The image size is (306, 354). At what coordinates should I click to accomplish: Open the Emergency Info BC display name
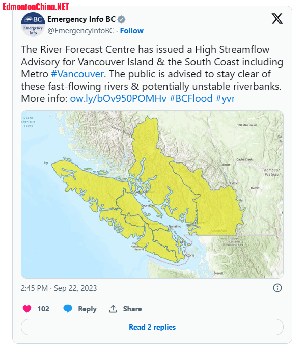click(81, 19)
